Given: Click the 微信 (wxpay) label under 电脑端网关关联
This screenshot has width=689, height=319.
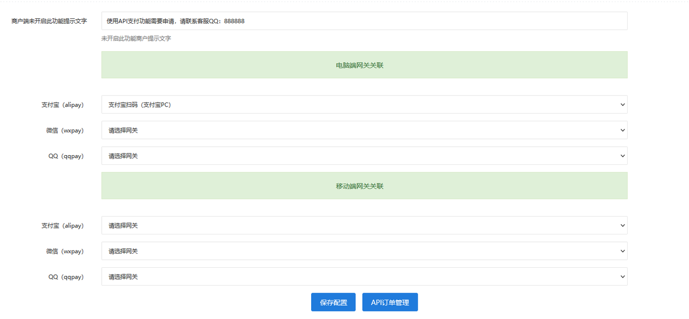Looking at the screenshot, I should [x=65, y=130].
